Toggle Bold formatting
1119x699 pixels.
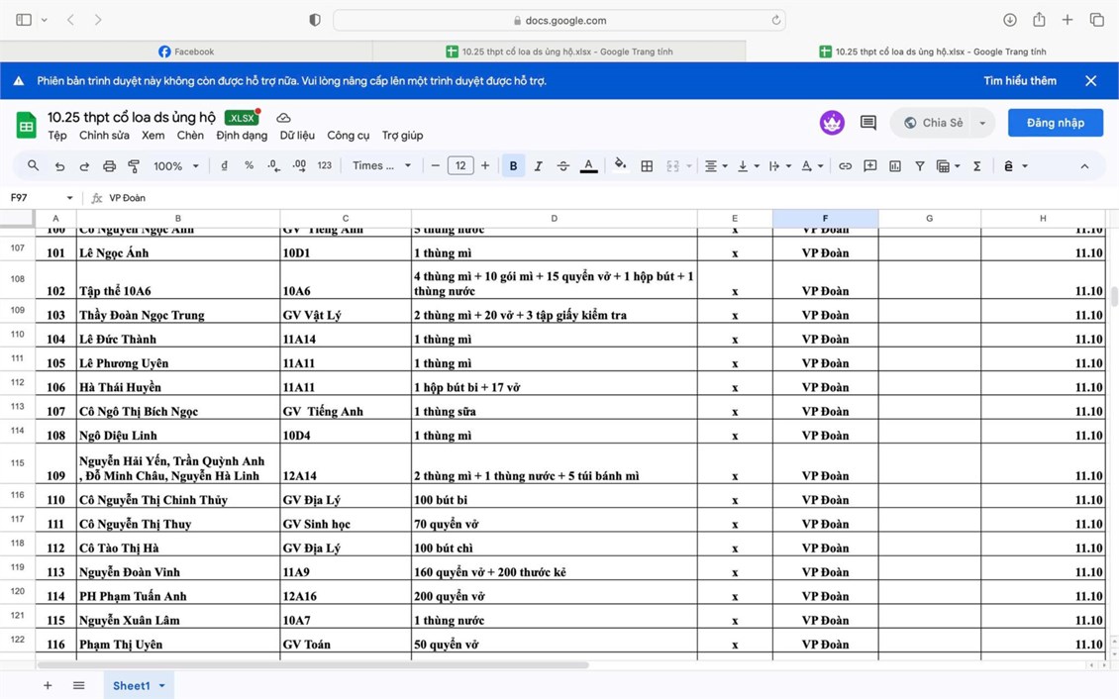point(513,166)
